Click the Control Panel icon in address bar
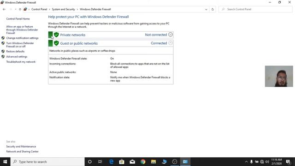 point(25,9)
